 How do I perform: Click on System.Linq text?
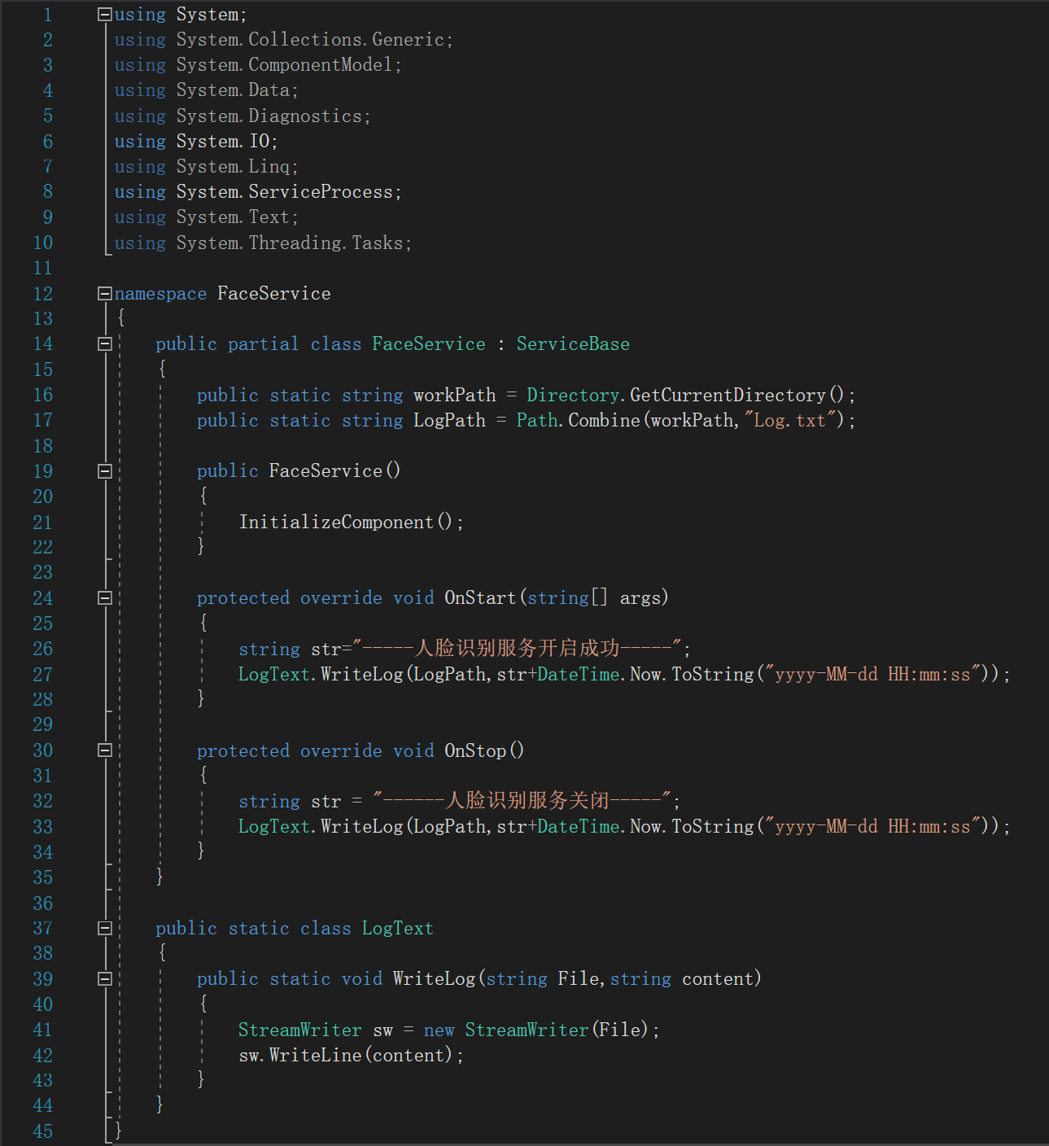(x=233, y=166)
